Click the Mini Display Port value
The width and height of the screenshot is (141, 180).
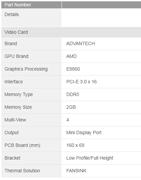84,133
